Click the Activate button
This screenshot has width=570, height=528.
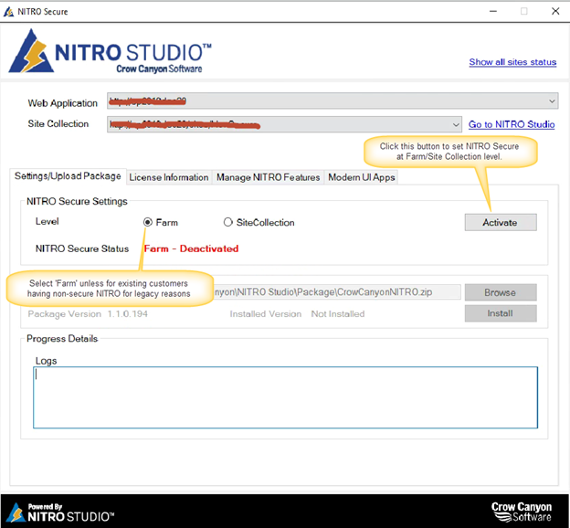click(501, 222)
